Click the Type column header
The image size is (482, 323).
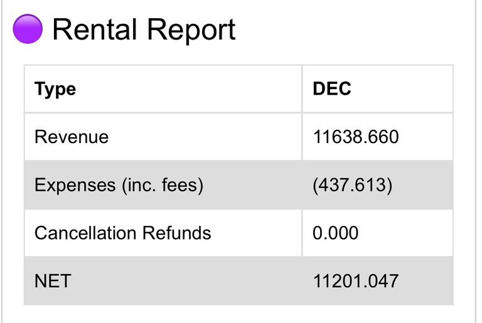click(x=55, y=89)
